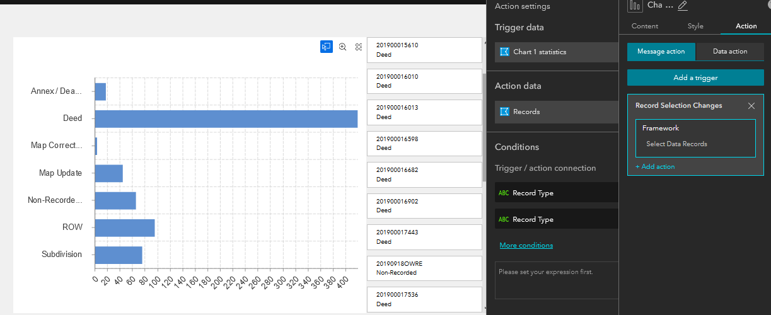
Task: Select the Action tab
Action: [746, 26]
